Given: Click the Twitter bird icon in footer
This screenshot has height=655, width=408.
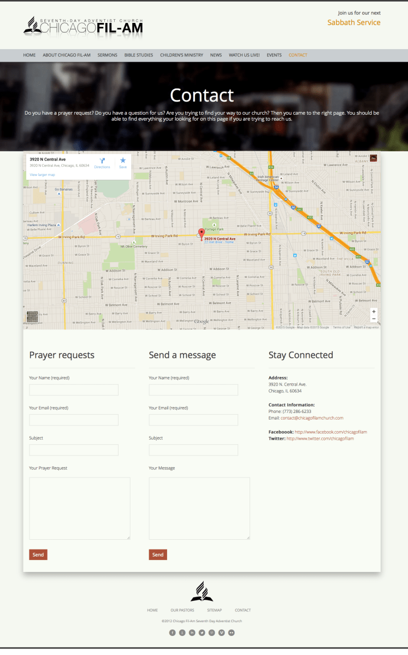Looking at the screenshot, I should [x=202, y=633].
